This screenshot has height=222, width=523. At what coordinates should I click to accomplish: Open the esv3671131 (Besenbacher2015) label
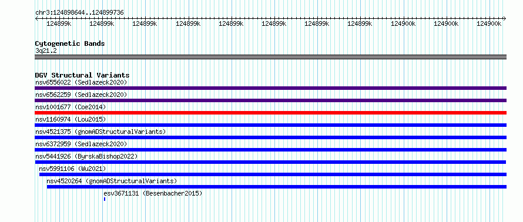[153, 193]
